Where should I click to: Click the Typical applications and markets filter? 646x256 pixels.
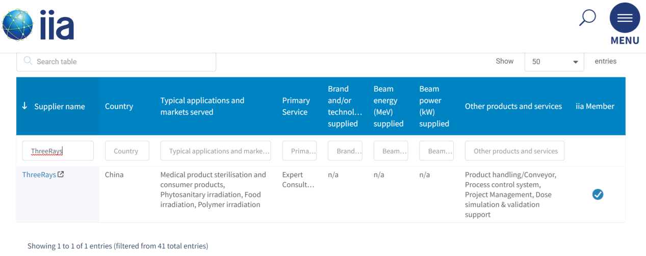[216, 151]
